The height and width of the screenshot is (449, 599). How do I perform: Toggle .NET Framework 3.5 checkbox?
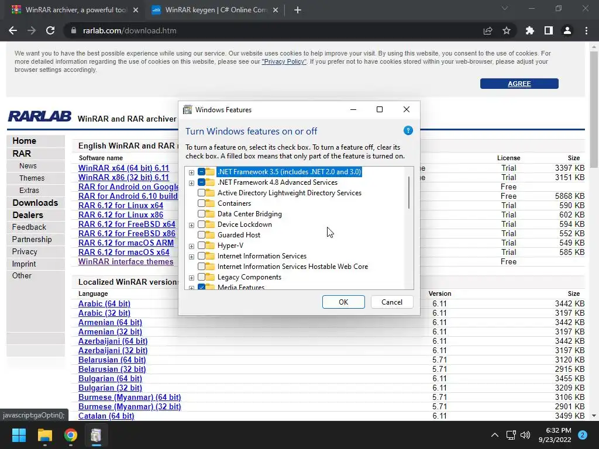(201, 172)
